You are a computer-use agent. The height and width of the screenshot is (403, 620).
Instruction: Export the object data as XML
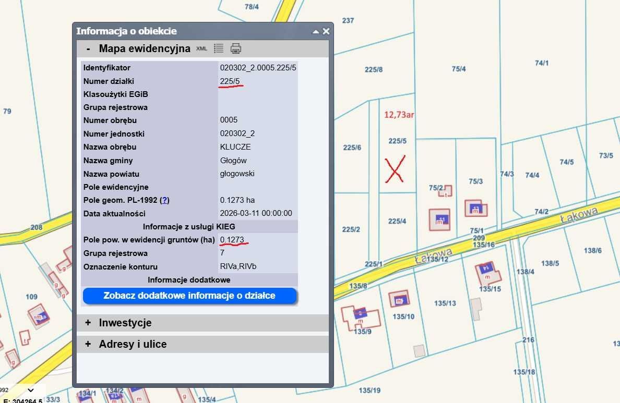[200, 48]
